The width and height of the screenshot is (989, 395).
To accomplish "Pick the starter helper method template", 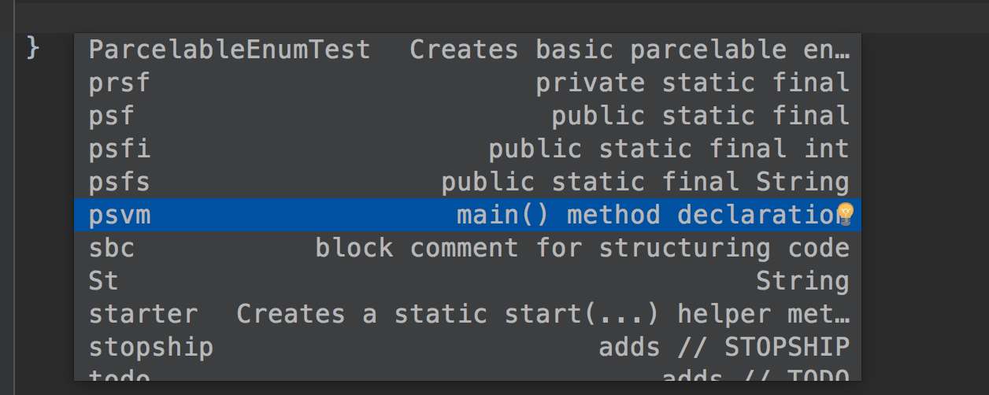I will [468, 314].
